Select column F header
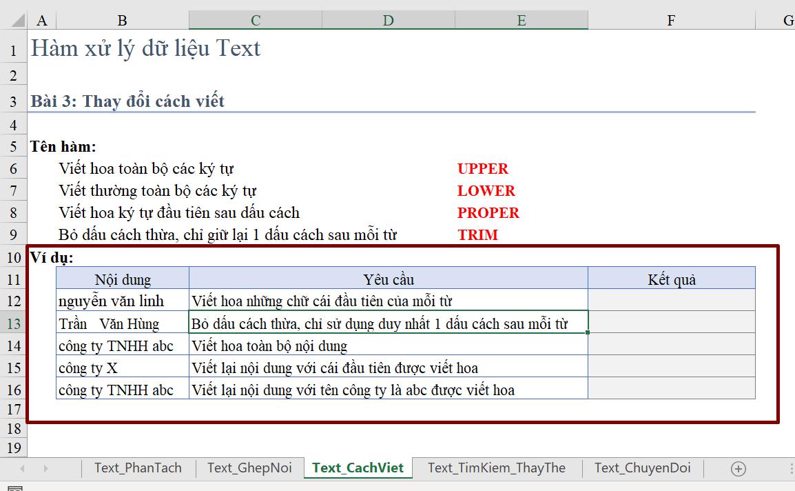Image resolution: width=795 pixels, height=491 pixels. coord(671,20)
